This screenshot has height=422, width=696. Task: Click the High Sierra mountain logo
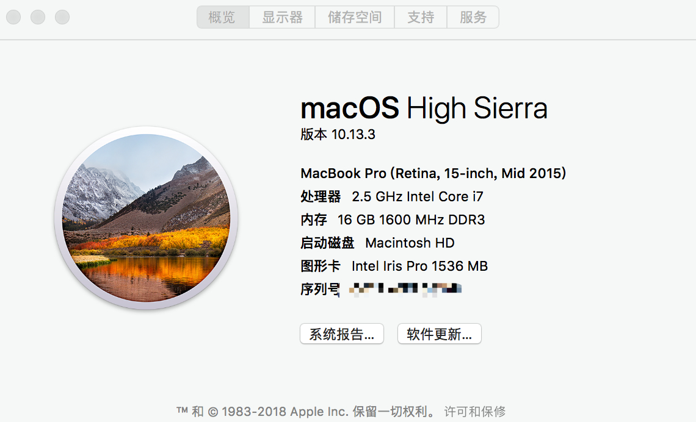pyautogui.click(x=147, y=218)
